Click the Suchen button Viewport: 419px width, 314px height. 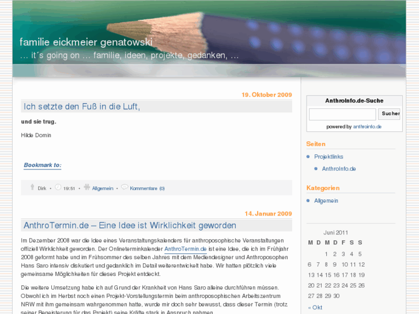[389, 114]
